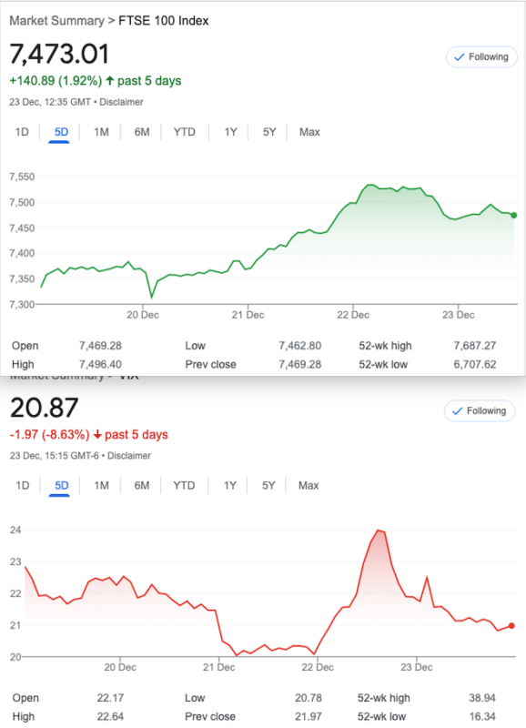Select YTD range tab on FTSE 100 chart

[x=185, y=132]
